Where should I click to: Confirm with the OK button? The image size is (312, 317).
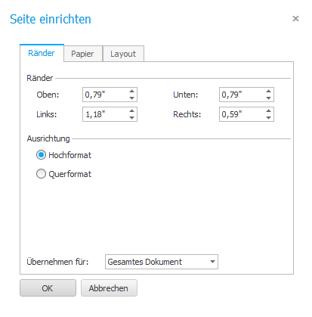pyautogui.click(x=48, y=288)
